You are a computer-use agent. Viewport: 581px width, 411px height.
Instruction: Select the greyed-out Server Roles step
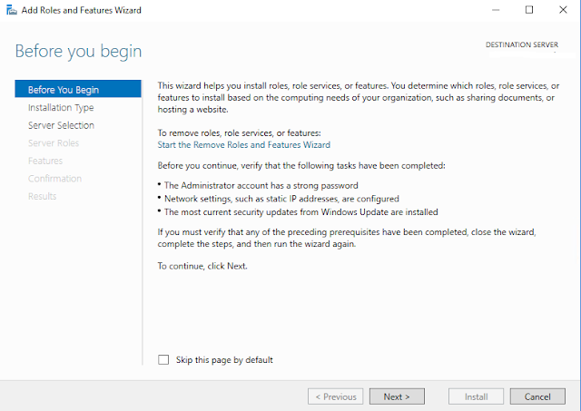[54, 143]
